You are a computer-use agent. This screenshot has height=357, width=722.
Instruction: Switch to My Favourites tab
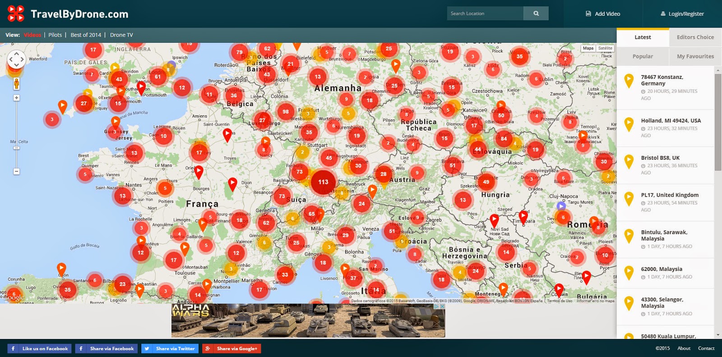[x=695, y=56]
